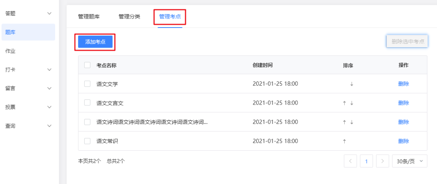Delete the 语文文言文 row via 删除 link

(x=404, y=103)
